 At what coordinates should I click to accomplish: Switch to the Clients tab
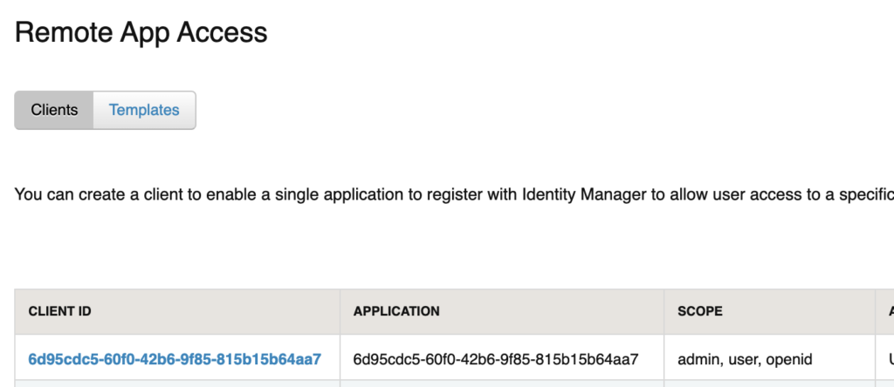coord(54,111)
